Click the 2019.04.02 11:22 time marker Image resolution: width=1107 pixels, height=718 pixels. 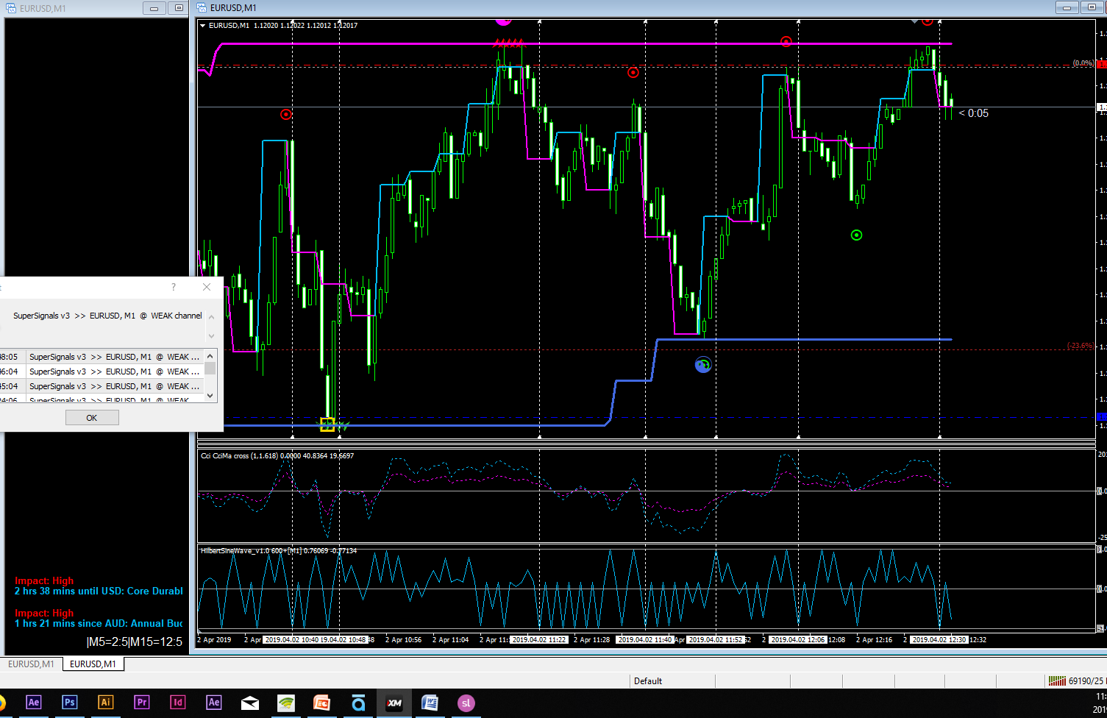click(539, 640)
